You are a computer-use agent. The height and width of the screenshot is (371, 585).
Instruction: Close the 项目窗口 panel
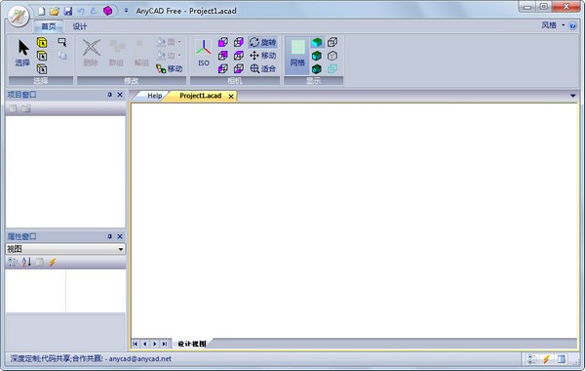pyautogui.click(x=120, y=95)
